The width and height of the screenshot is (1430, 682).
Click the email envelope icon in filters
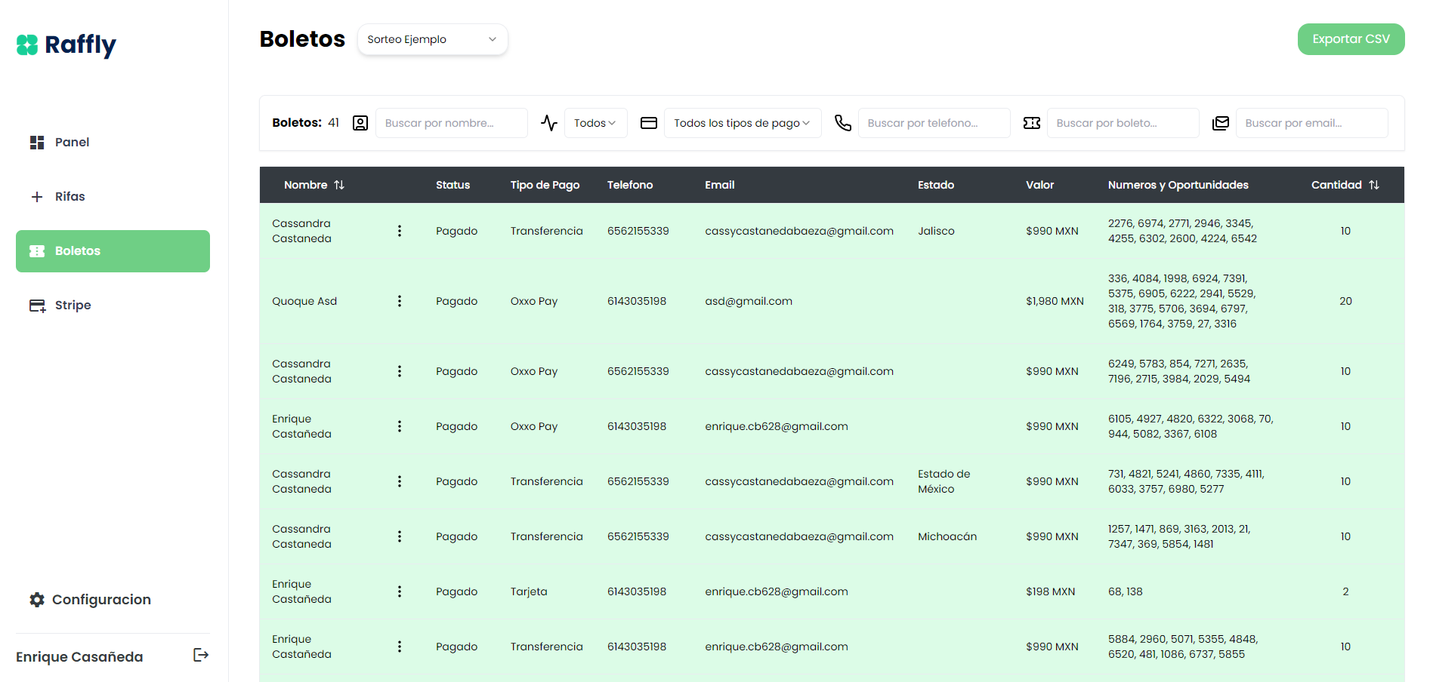tap(1221, 123)
